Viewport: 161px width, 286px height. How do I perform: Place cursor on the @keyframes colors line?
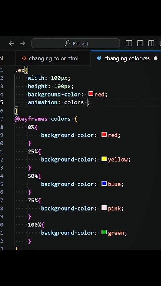point(46,119)
